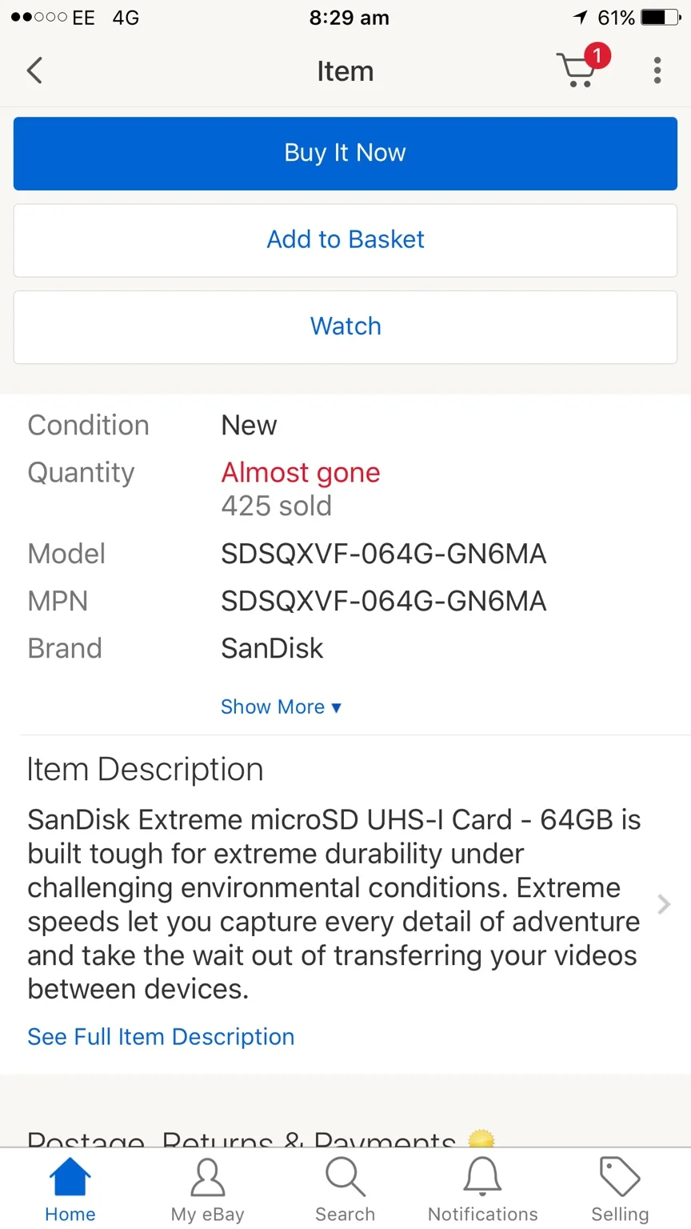691x1229 pixels.
Task: Open See Full Item Description link
Action: coord(161,1037)
